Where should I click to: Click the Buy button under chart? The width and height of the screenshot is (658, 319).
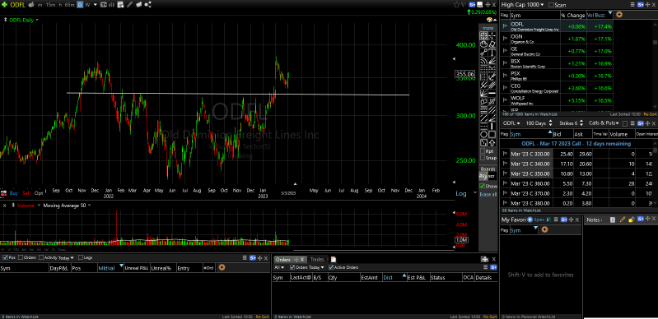coord(14,193)
